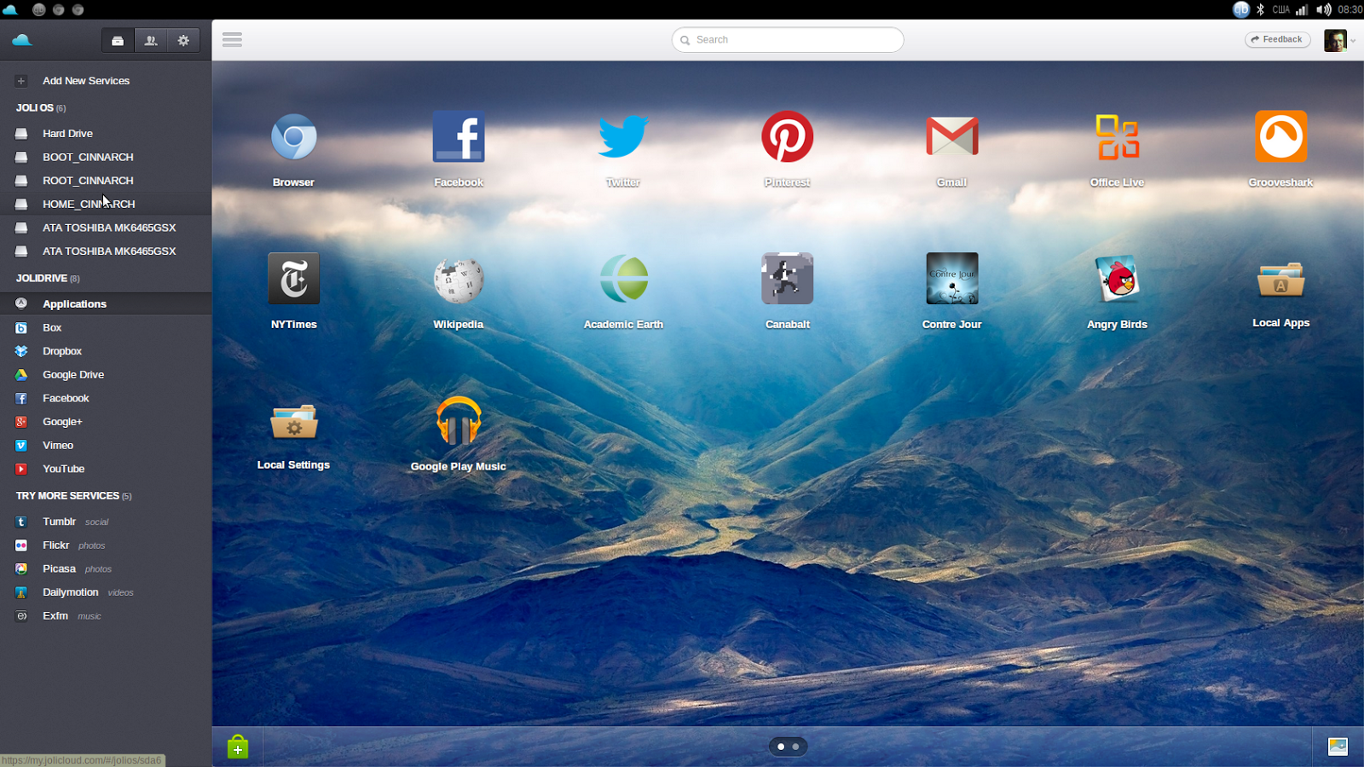The image size is (1364, 767).
Task: Select the drive tab icon in the sidebar header
Action: click(118, 40)
